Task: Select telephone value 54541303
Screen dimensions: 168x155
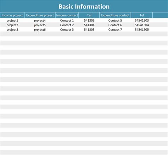Action: click(142, 21)
